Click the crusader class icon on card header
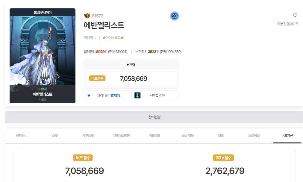Viewport: 303px width, 182px height. [x=35, y=12]
